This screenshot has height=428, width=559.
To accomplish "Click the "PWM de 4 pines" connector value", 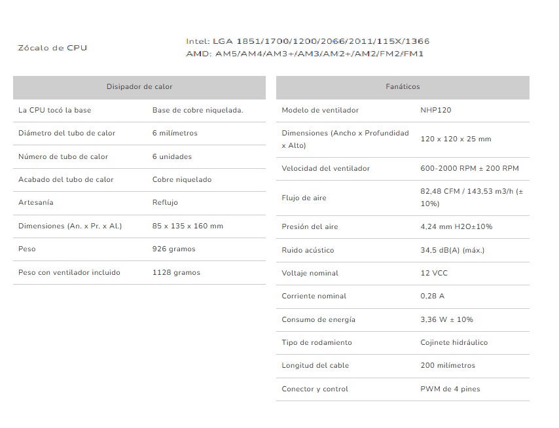I will point(450,389).
